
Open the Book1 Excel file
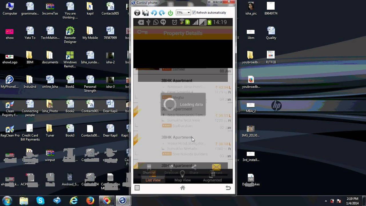[70, 82]
